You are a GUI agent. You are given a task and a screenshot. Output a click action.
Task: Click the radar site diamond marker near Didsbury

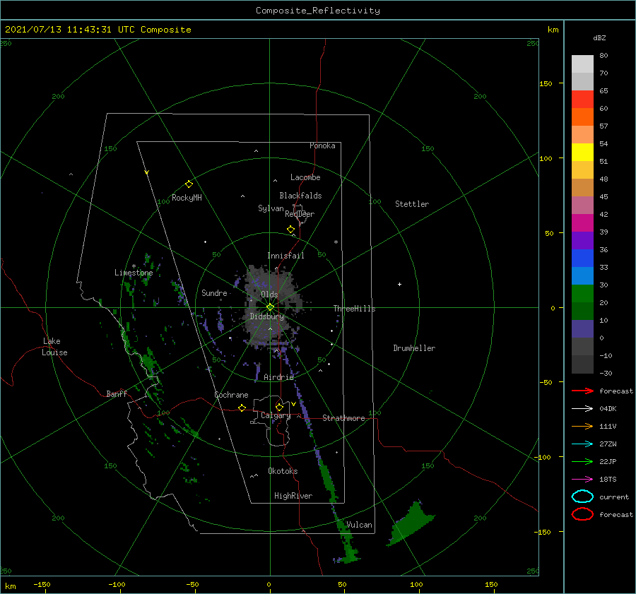[270, 307]
